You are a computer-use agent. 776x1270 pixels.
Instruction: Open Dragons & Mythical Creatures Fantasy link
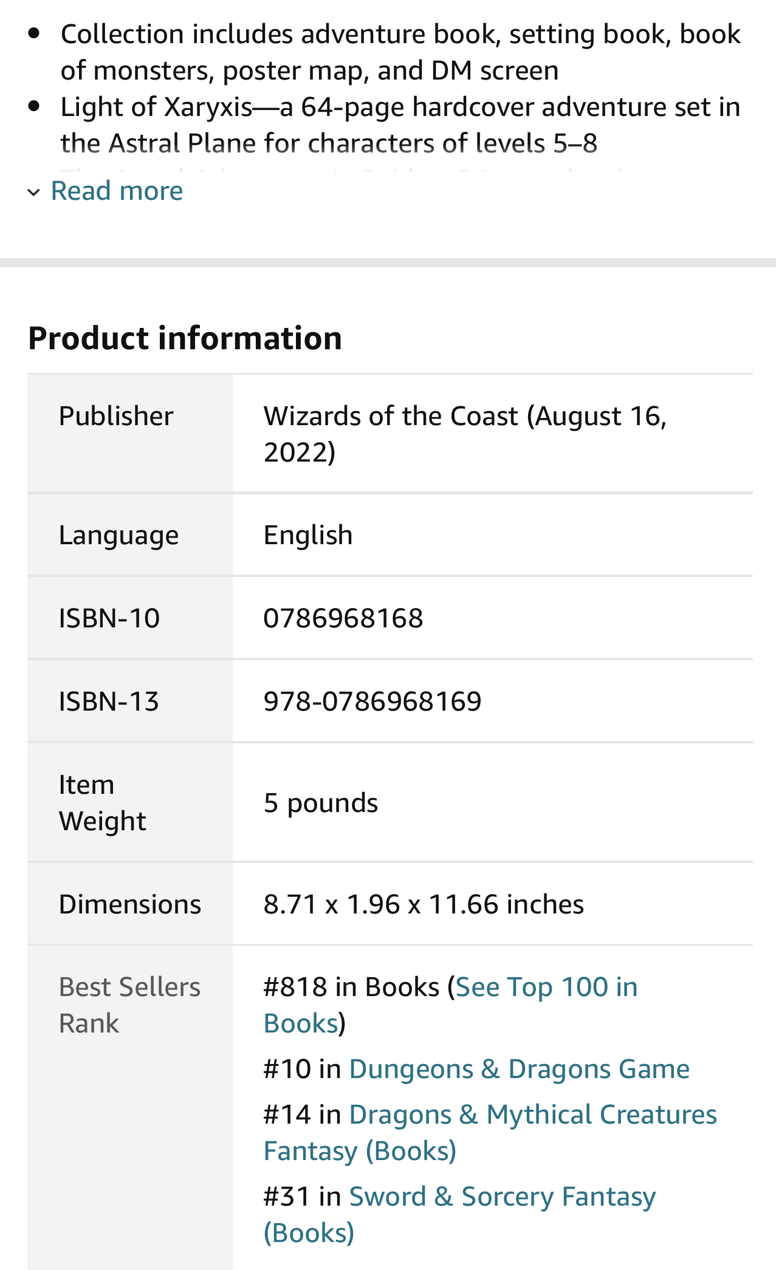490,1133
